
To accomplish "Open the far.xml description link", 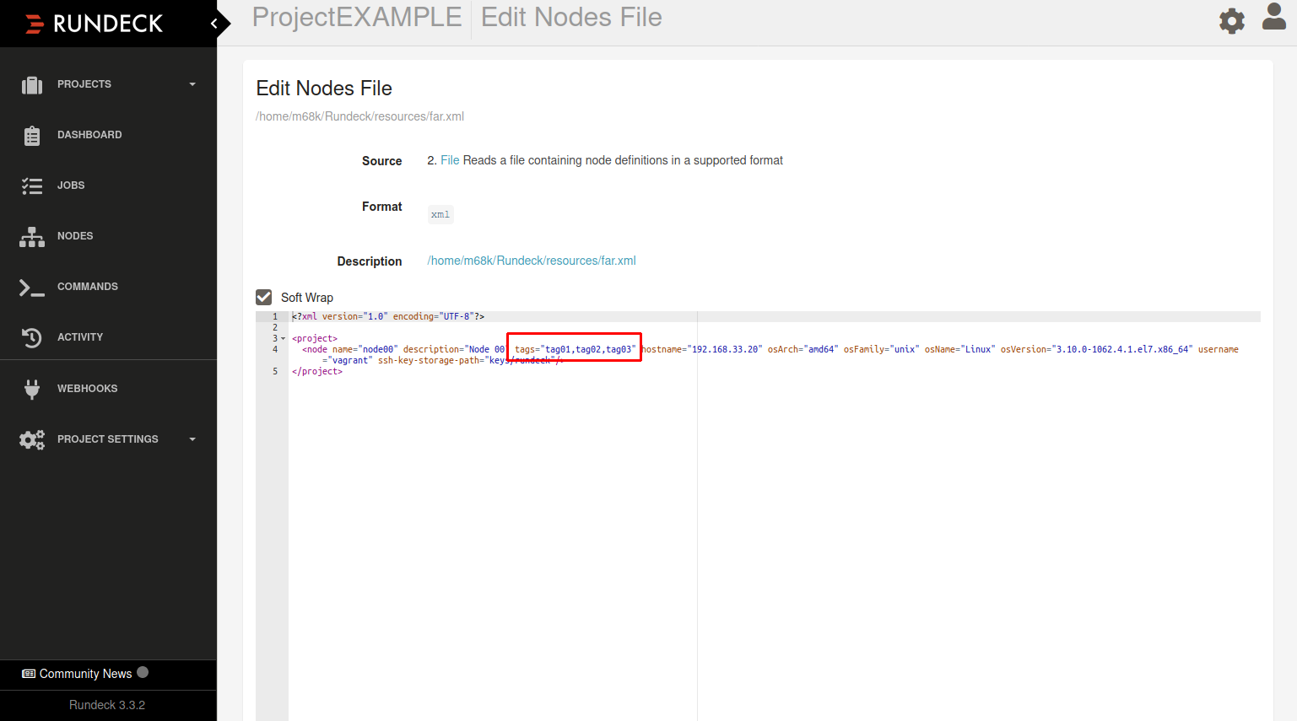I will (531, 260).
